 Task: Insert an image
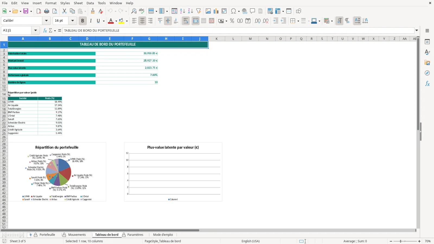(x=208, y=11)
